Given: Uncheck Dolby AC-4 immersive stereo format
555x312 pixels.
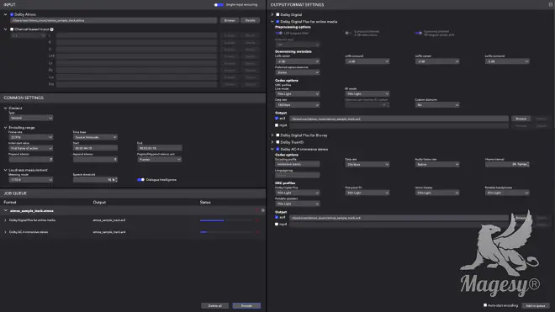Looking at the screenshot, I should [x=277, y=150].
